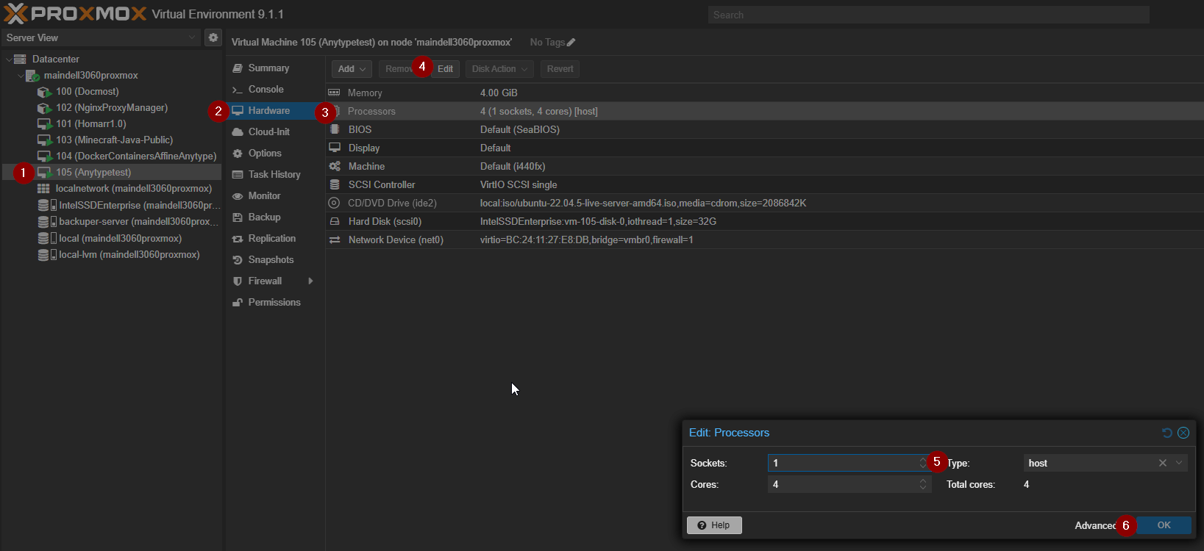This screenshot has width=1204, height=551.
Task: Open the CPU Type host dropdown
Action: (x=1179, y=463)
